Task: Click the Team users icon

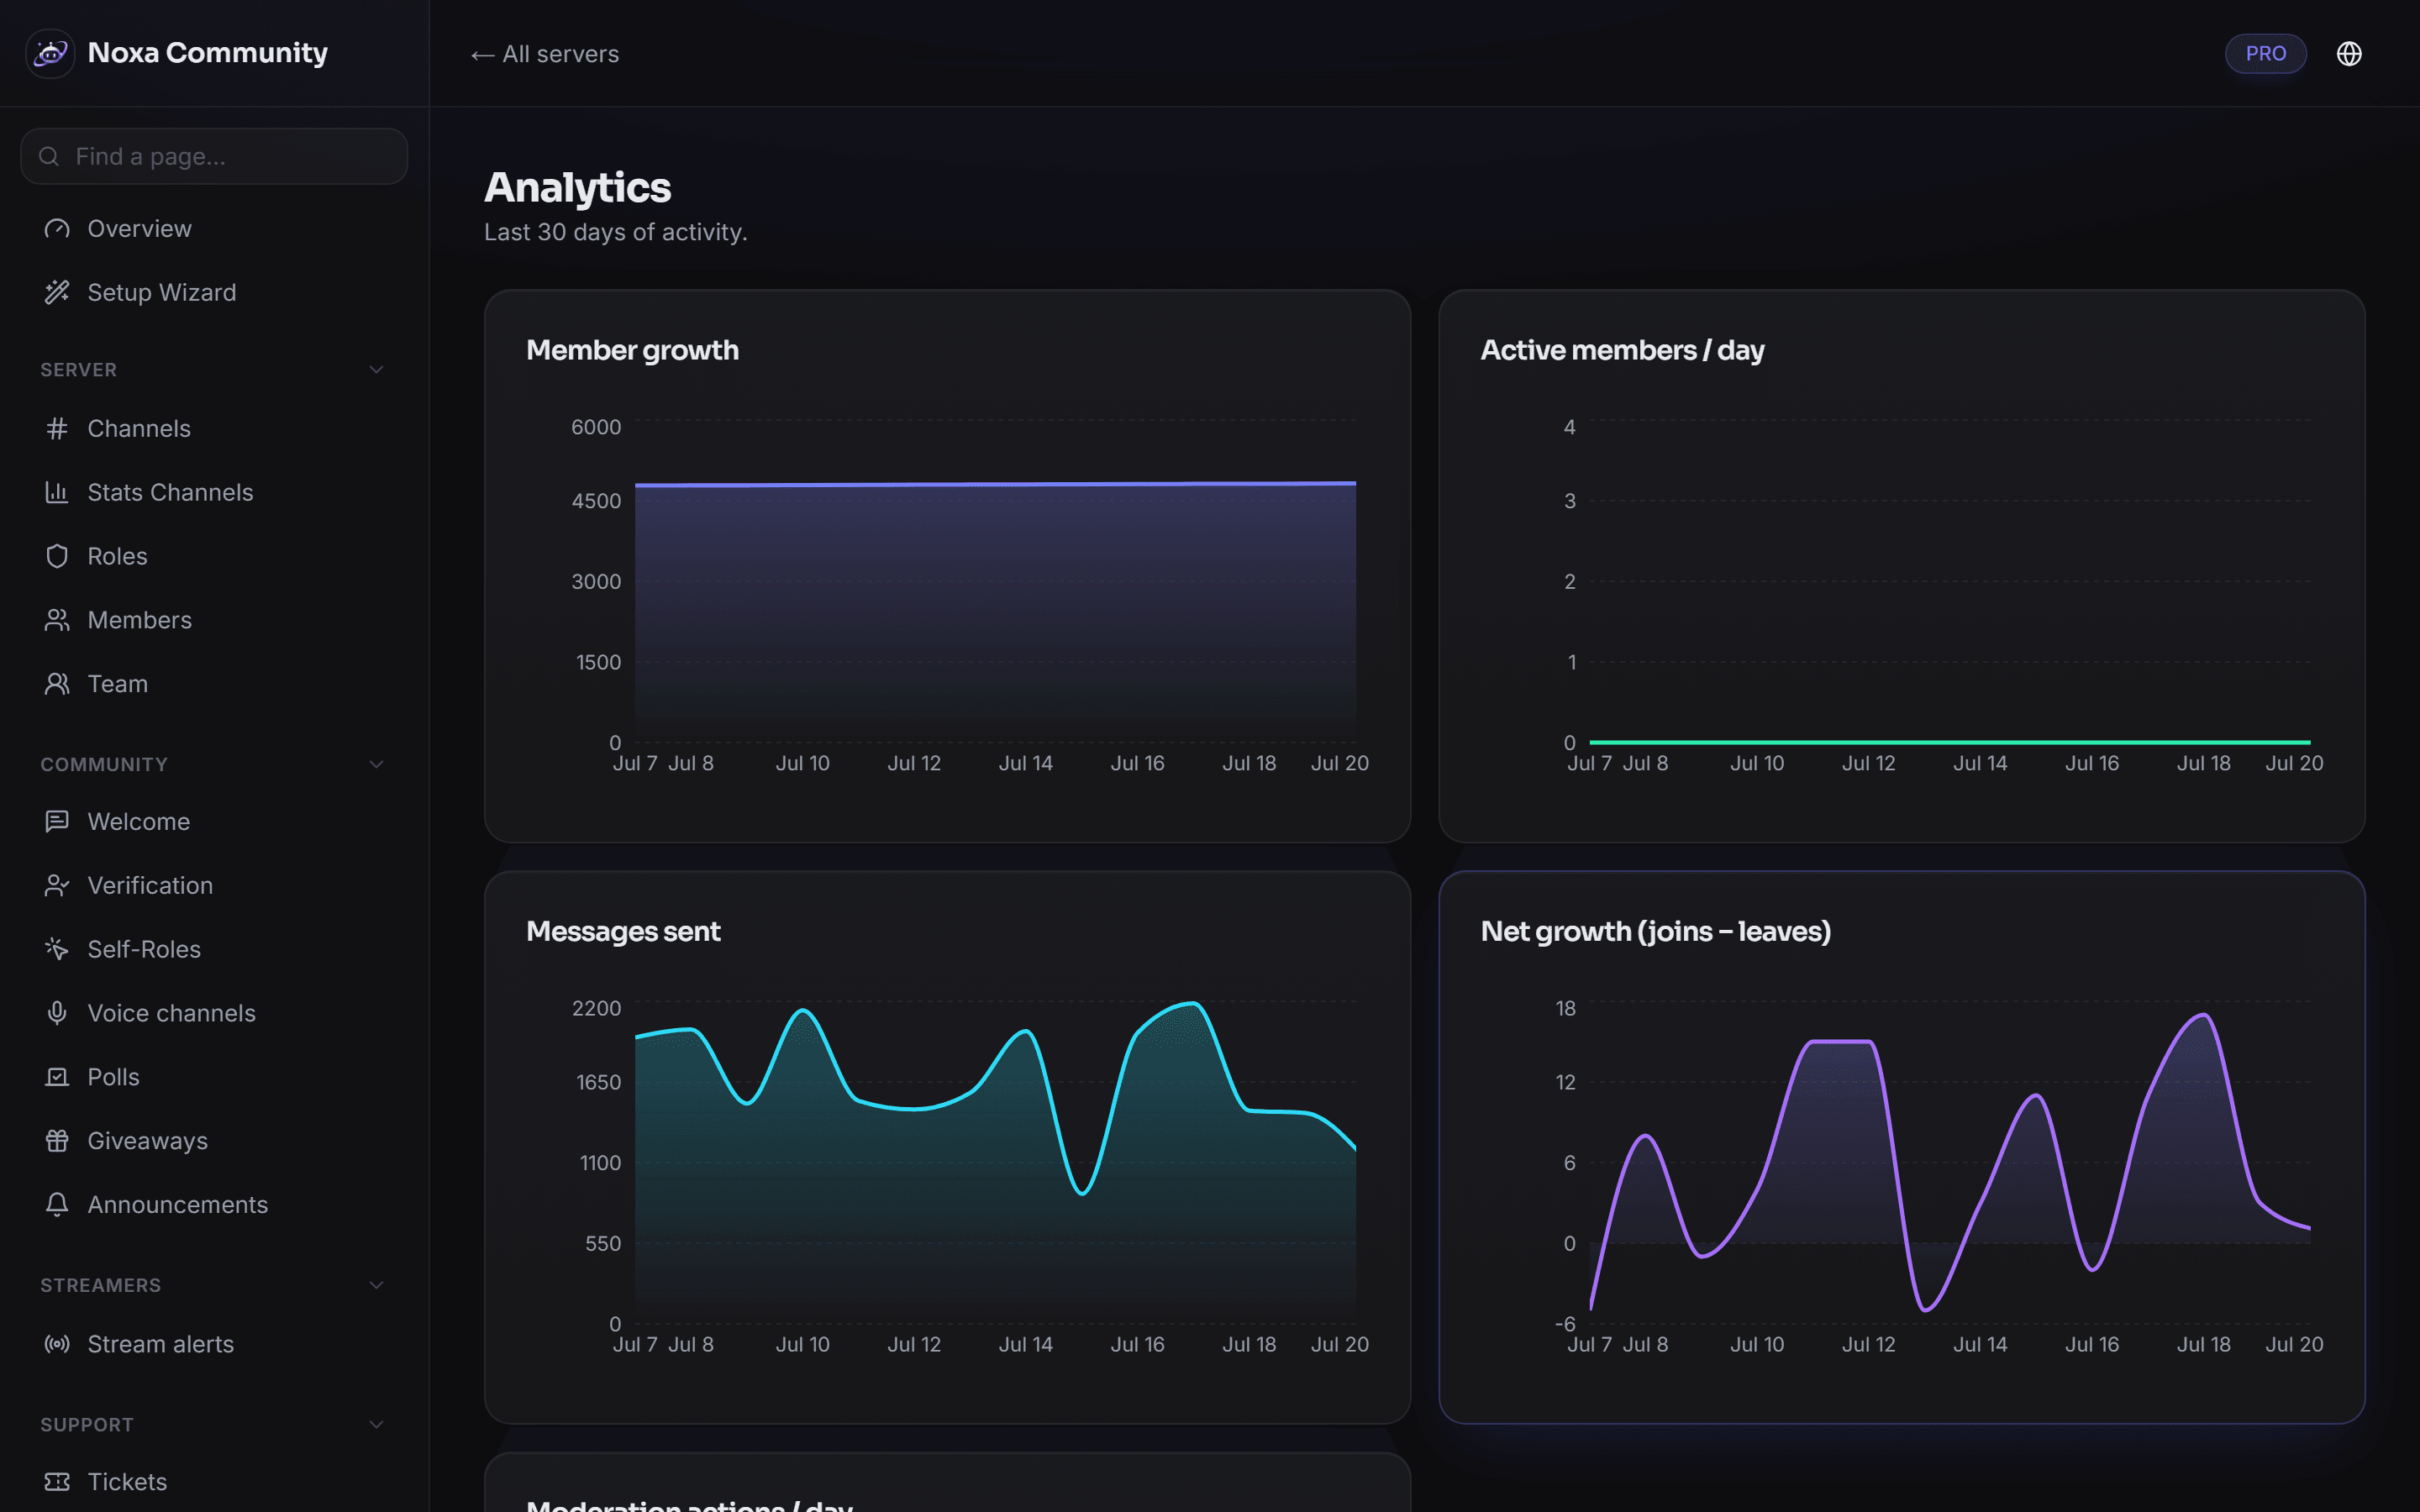Action: click(x=57, y=685)
